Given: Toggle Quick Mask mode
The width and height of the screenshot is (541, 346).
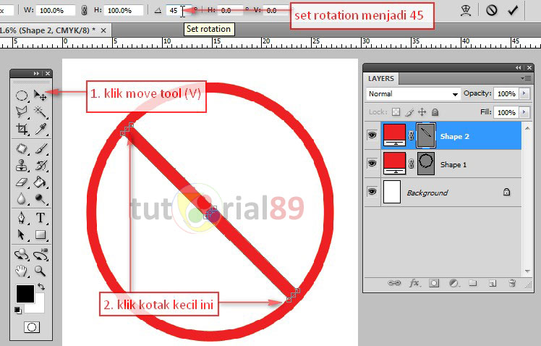Looking at the screenshot, I should tap(32, 327).
